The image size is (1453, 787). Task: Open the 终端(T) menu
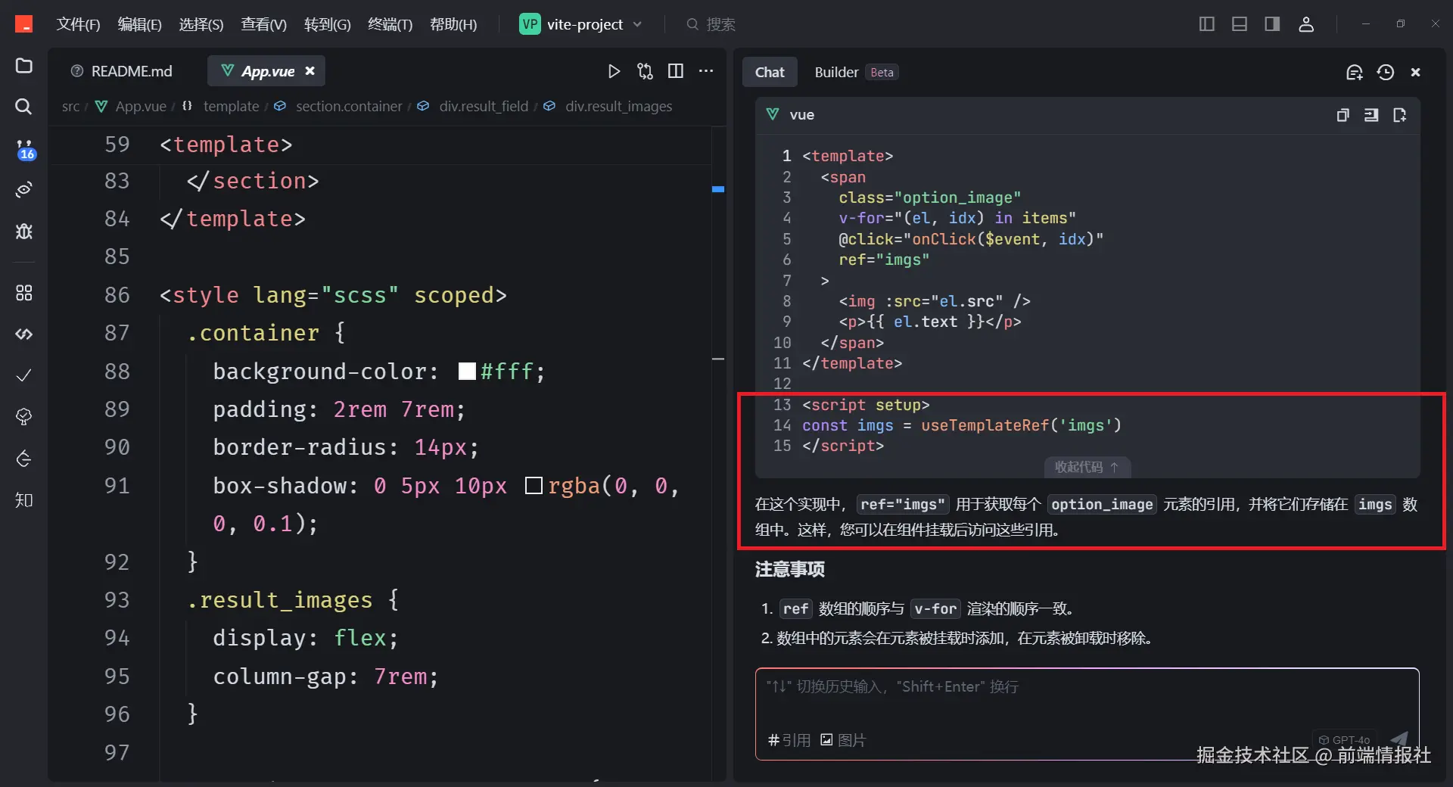coord(390,24)
